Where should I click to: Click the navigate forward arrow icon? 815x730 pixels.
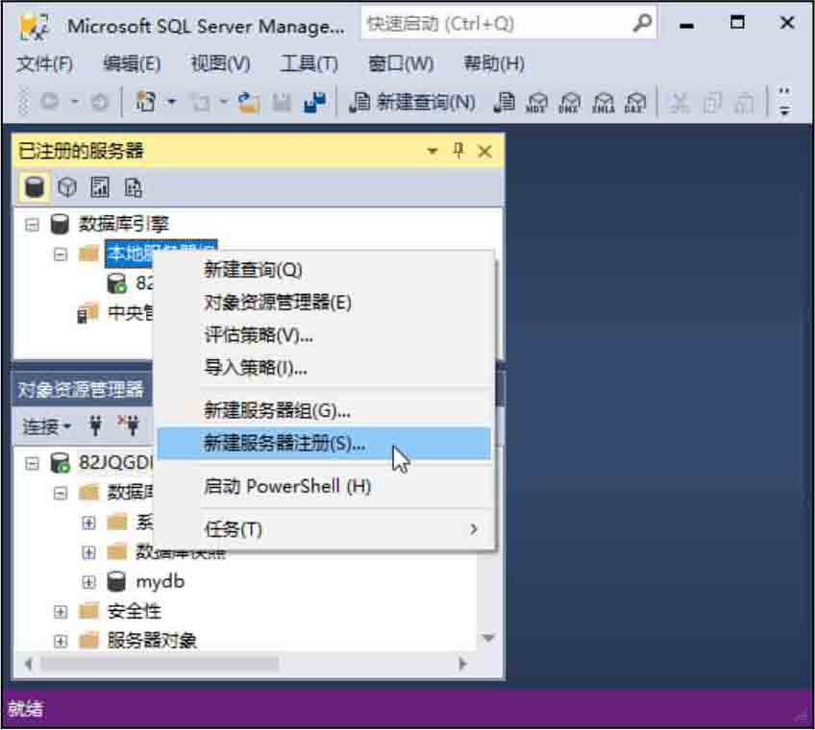pos(99,101)
